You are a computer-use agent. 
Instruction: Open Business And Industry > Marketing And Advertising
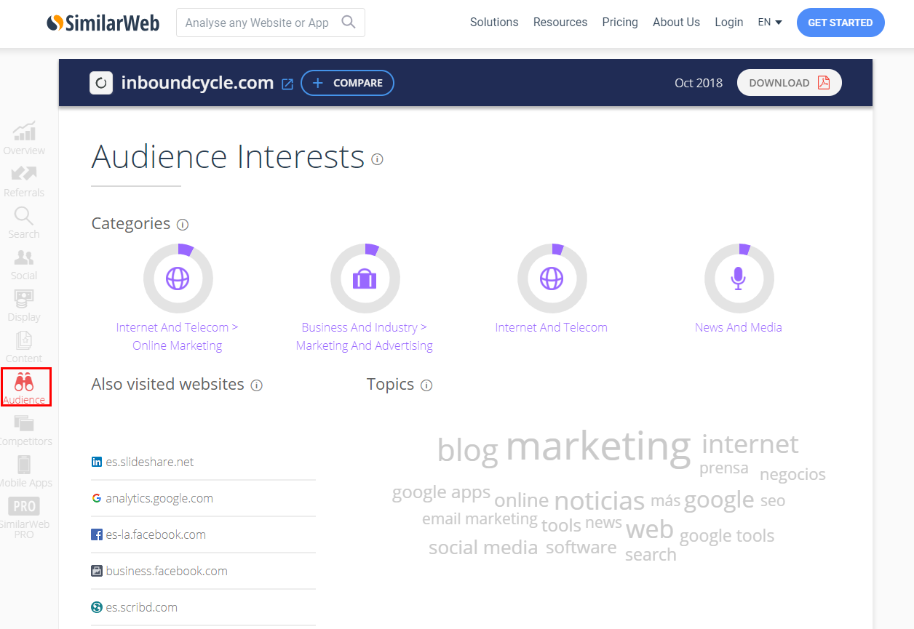pyautogui.click(x=365, y=337)
